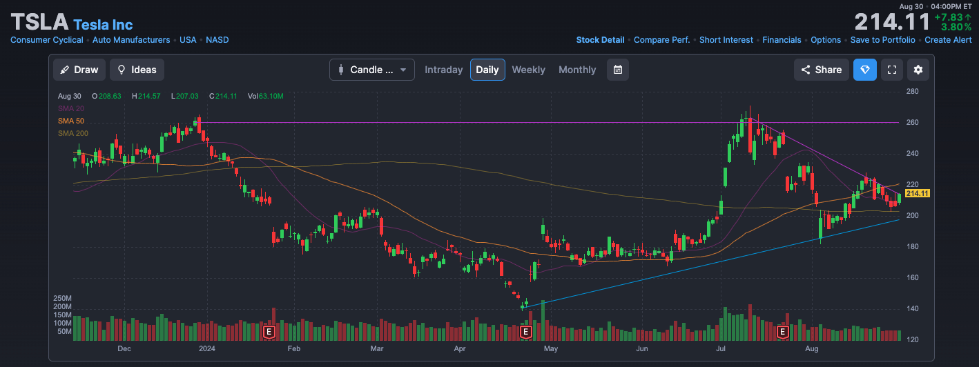The image size is (979, 367).
Task: Click the Share button
Action: 822,70
